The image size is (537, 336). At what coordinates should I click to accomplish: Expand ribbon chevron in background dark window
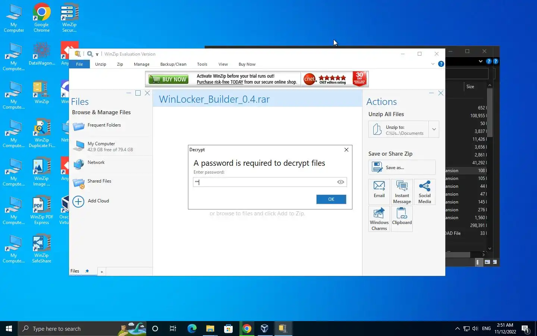[x=480, y=61]
